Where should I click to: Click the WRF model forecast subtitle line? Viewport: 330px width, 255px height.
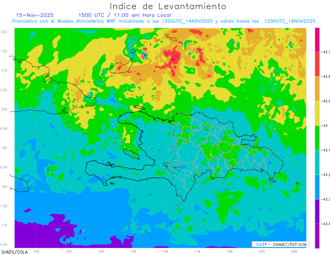[164, 21]
